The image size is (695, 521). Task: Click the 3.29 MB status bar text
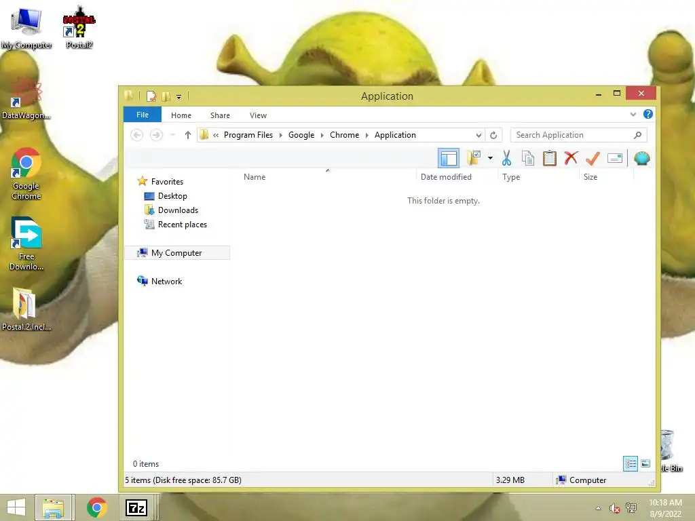point(510,480)
